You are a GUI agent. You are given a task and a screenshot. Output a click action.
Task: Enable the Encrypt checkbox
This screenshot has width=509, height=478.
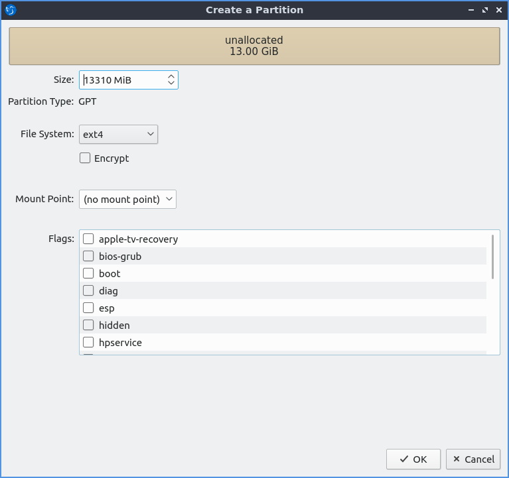(x=85, y=158)
